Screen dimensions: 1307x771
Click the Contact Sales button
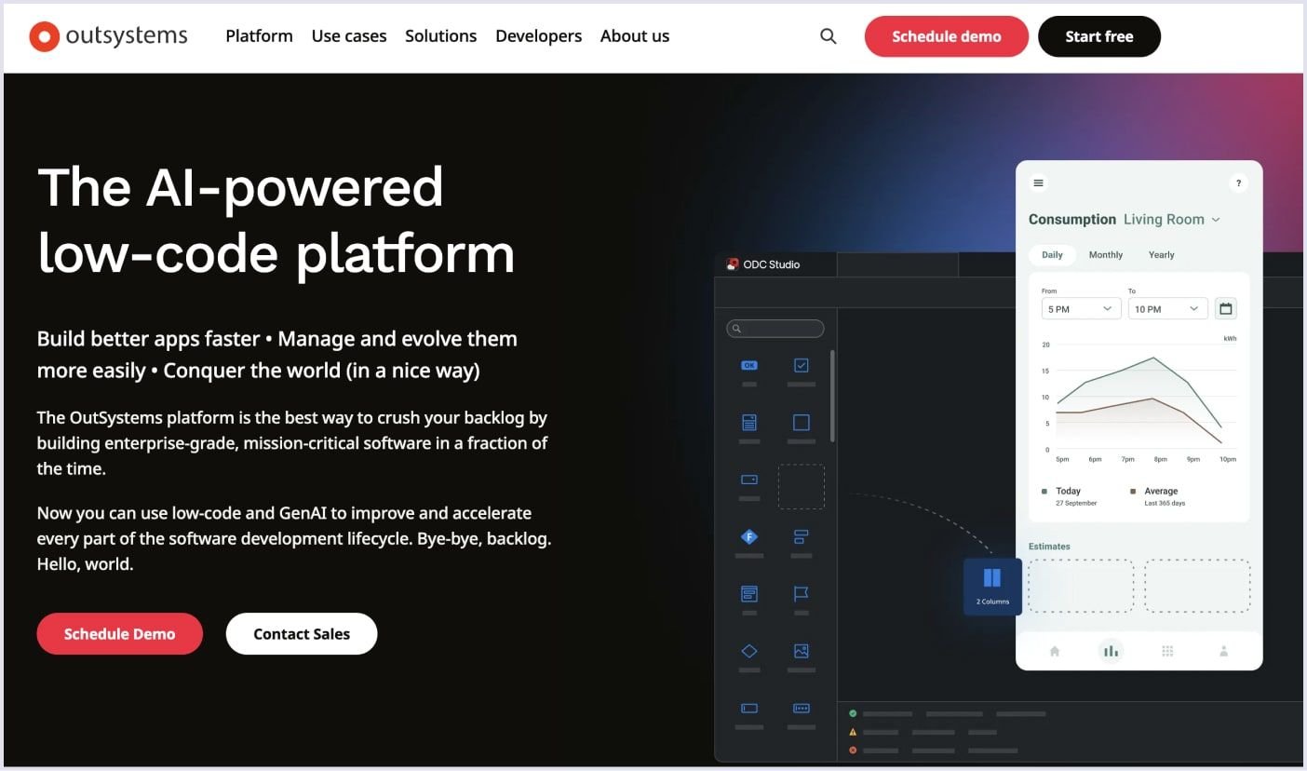coord(302,633)
